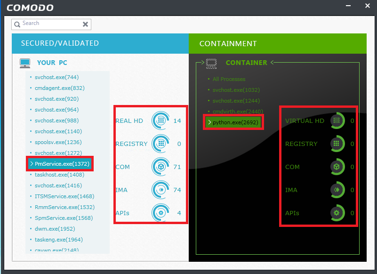
Task: Click the Virtual HD green icon
Action: point(337,120)
